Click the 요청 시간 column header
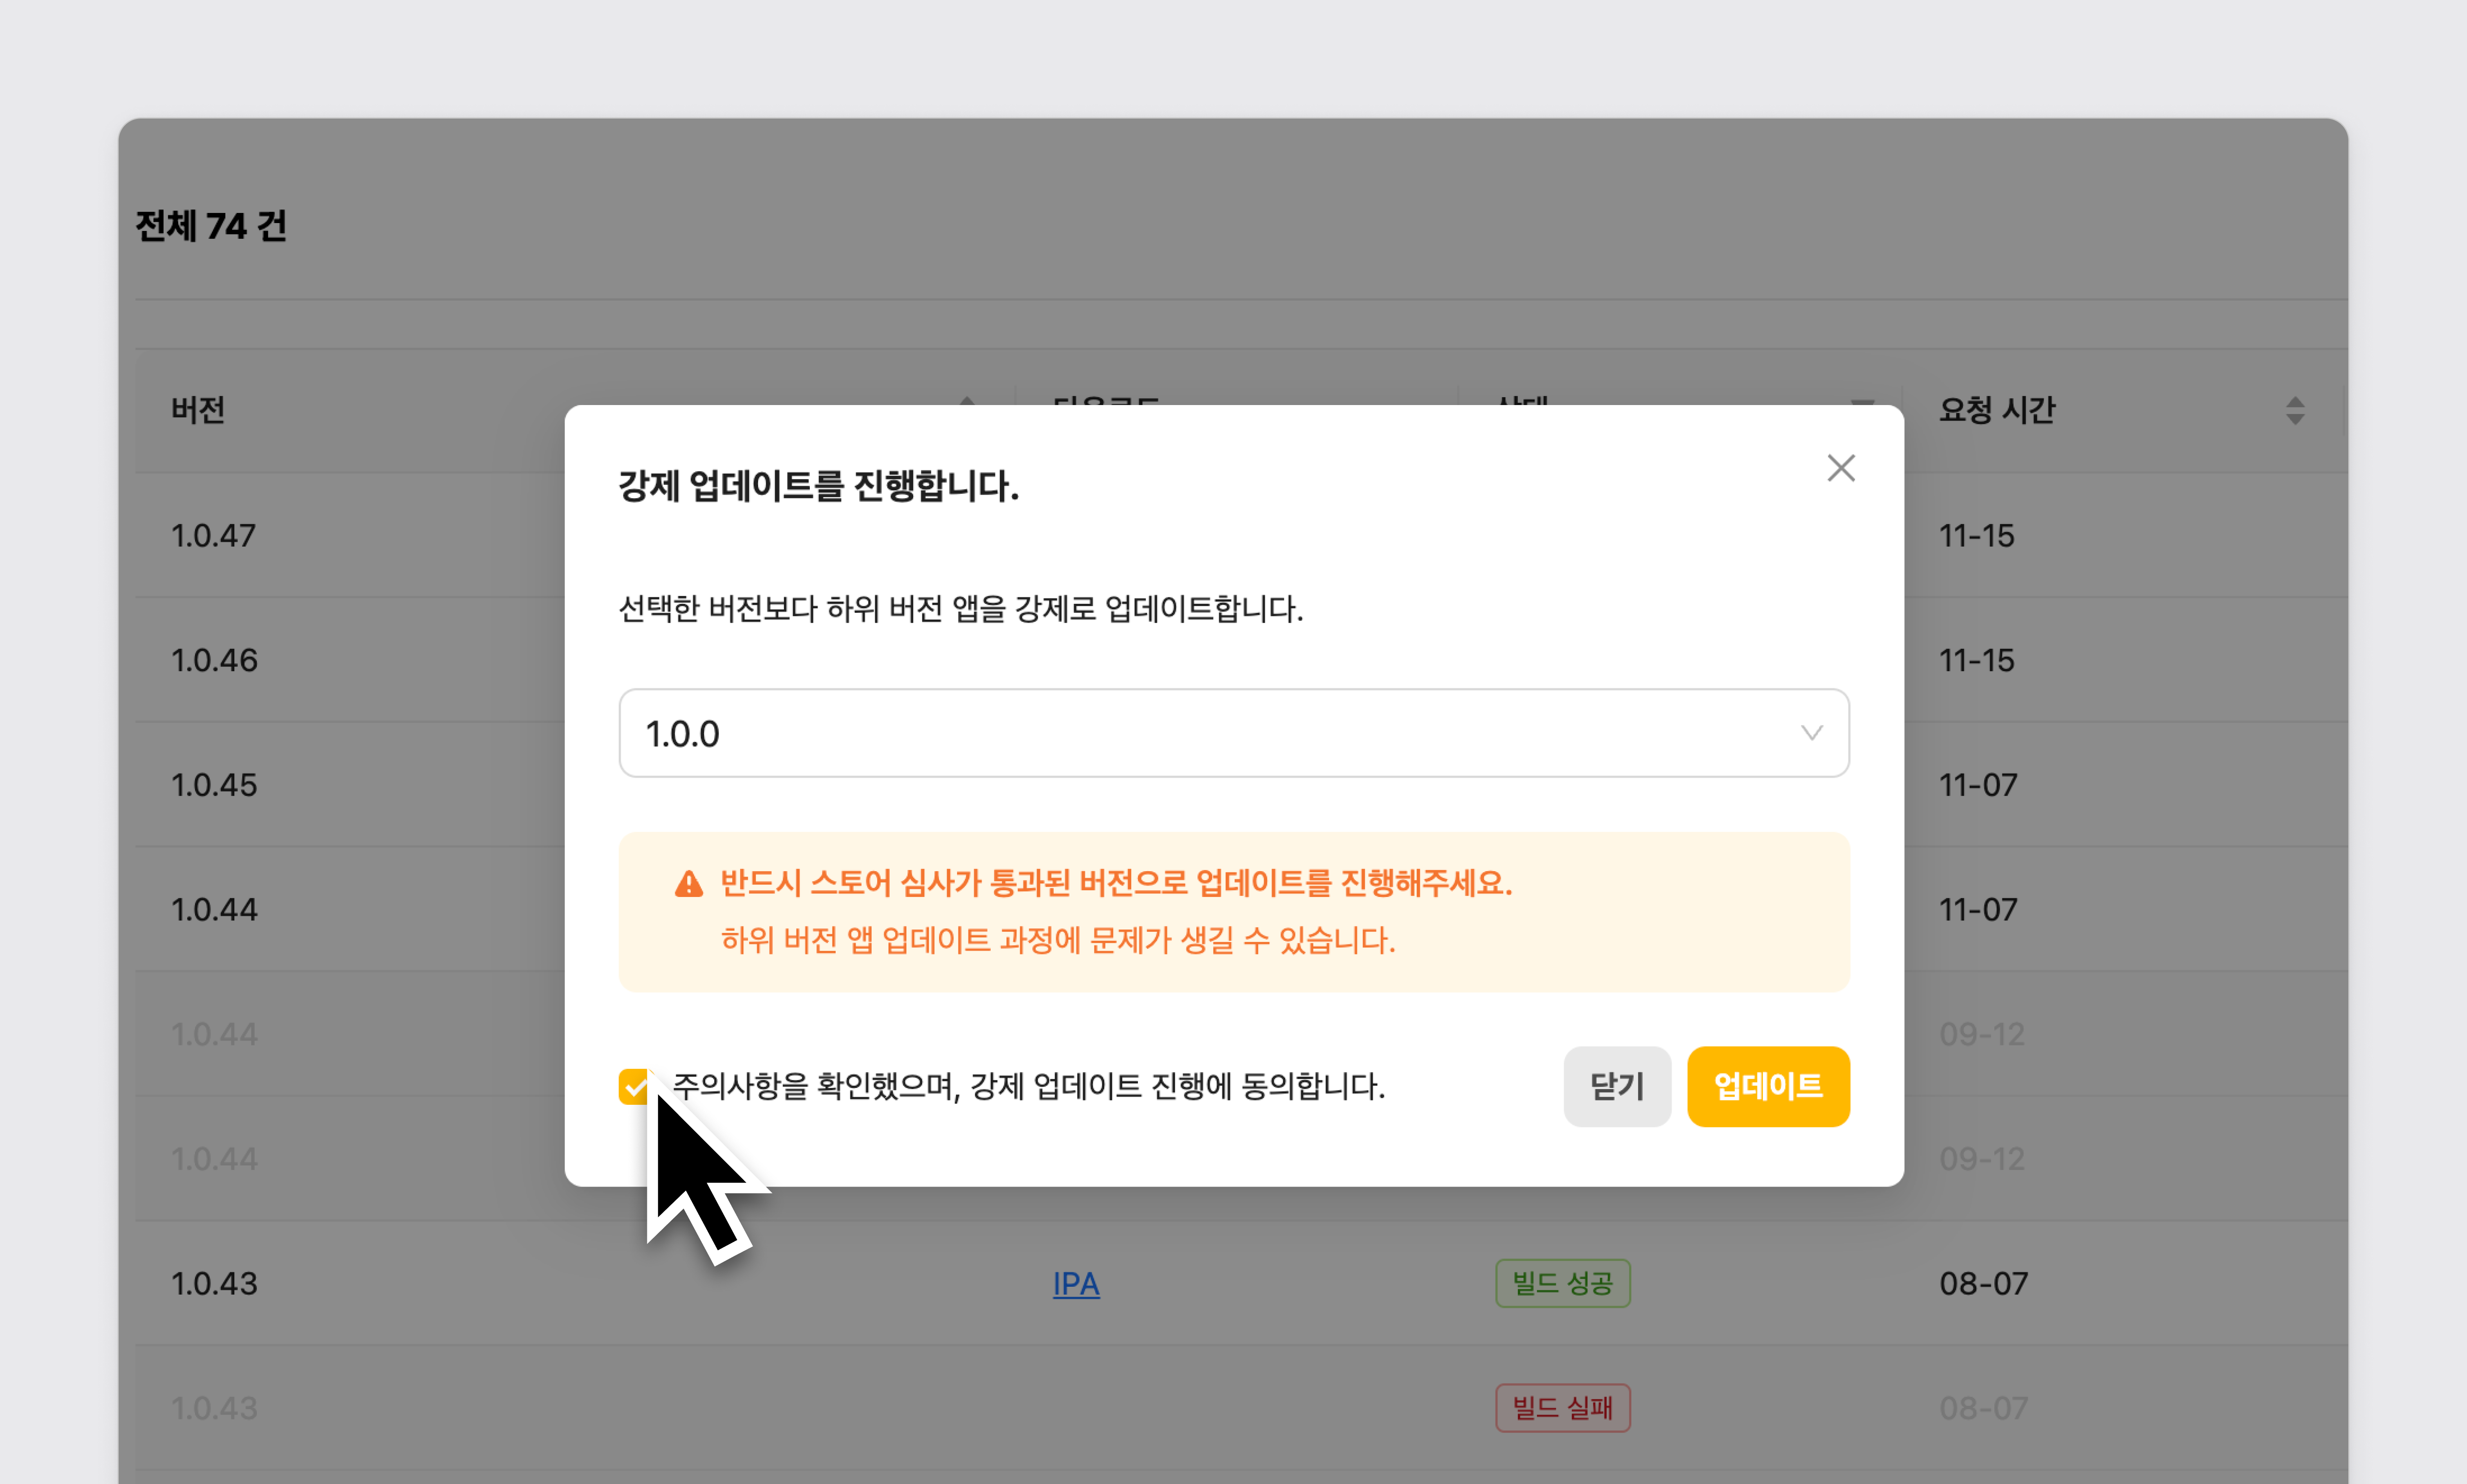Image resolution: width=2467 pixels, height=1484 pixels. [1997, 410]
